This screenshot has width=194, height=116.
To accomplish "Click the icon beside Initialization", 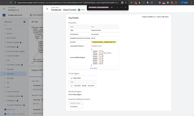I will click(x=17, y=101).
